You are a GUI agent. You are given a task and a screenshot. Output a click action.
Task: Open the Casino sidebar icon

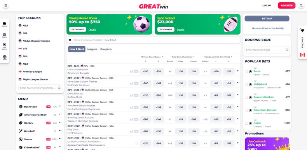pyautogui.click(x=5, y=35)
